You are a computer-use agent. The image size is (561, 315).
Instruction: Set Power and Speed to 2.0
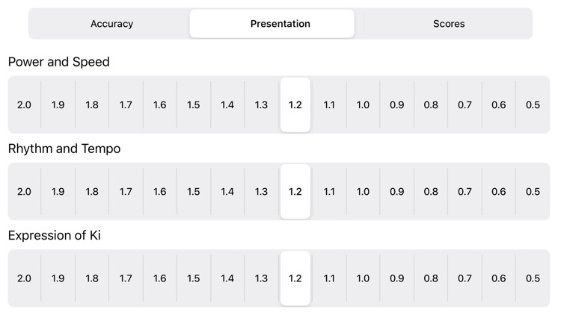point(25,105)
